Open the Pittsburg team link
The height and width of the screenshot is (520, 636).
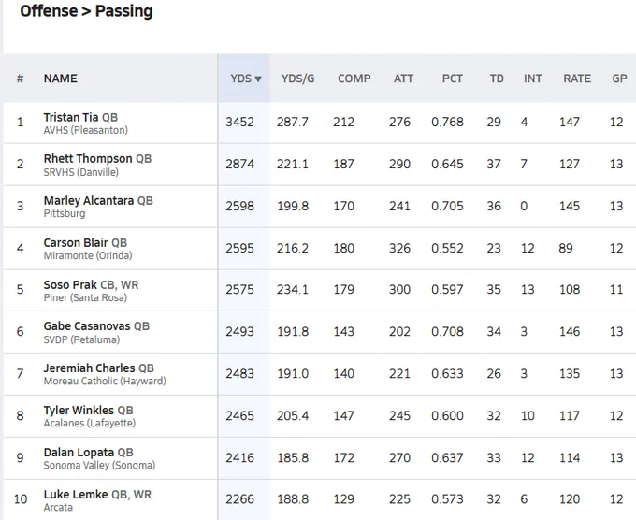[x=65, y=213]
